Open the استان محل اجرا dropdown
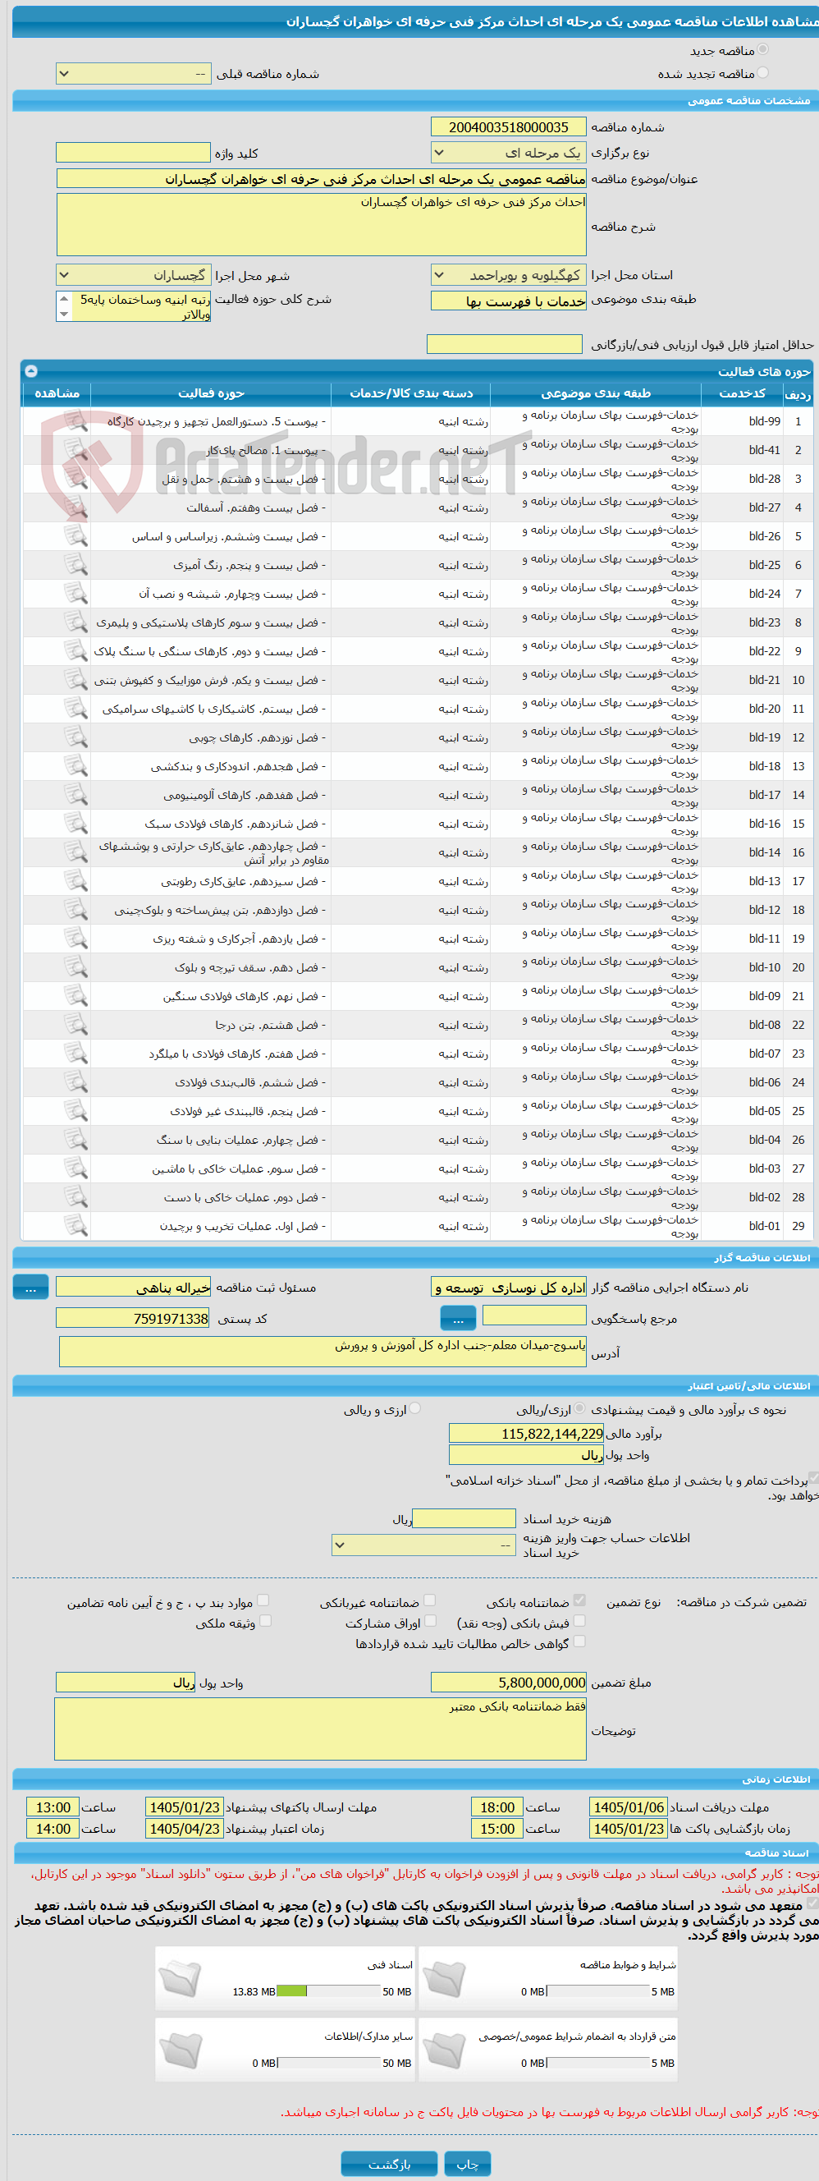 point(509,275)
